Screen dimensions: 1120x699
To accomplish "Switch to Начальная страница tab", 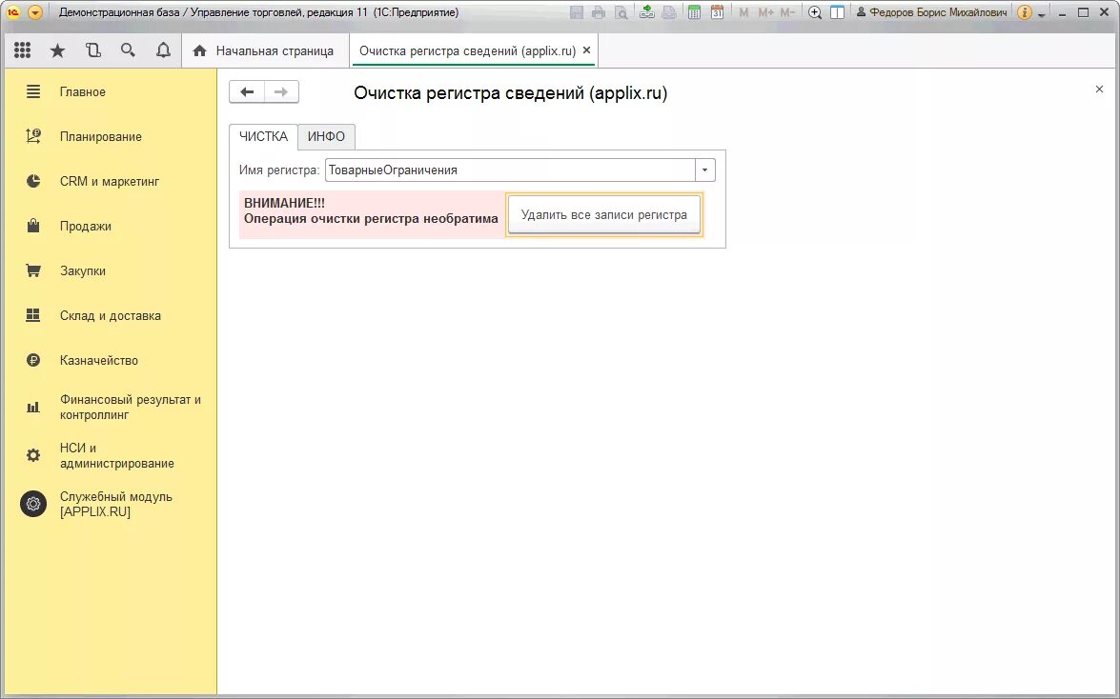I will point(266,50).
